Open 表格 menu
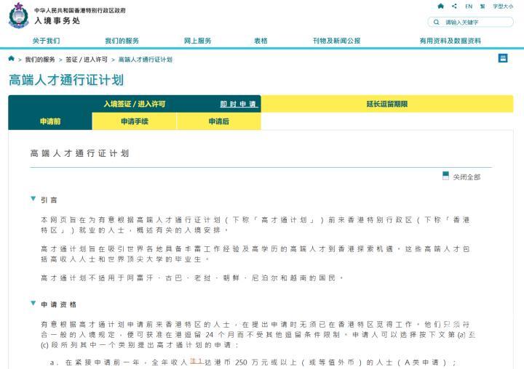This screenshot has height=369, width=524. click(x=261, y=41)
